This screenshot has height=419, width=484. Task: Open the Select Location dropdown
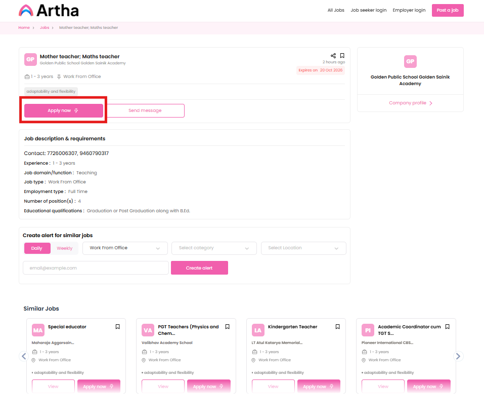[x=303, y=248]
